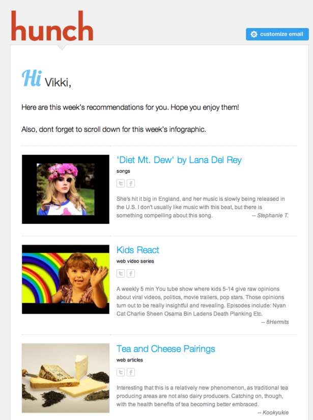Click the Kids React rainbow thumbnail

(x=66, y=279)
